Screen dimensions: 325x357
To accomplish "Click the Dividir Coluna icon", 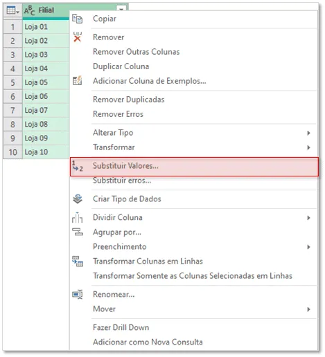I will coord(77,217).
